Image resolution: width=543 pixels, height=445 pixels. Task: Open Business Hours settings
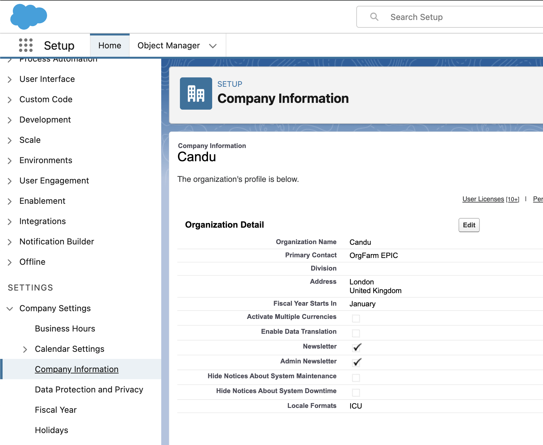tap(65, 329)
